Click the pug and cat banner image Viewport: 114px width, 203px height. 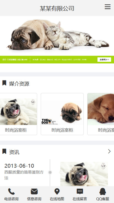pos(57,40)
